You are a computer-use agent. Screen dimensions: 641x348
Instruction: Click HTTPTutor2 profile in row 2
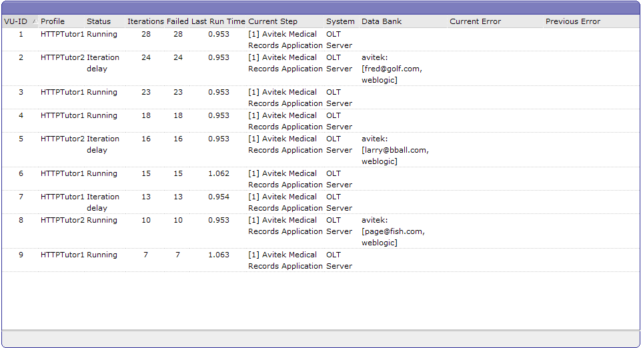click(x=63, y=57)
